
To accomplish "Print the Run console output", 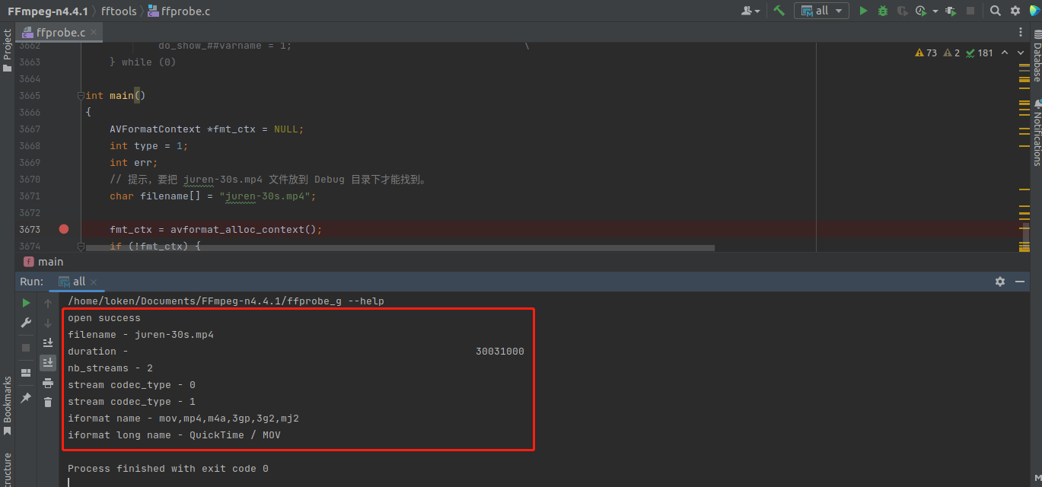I will [48, 383].
